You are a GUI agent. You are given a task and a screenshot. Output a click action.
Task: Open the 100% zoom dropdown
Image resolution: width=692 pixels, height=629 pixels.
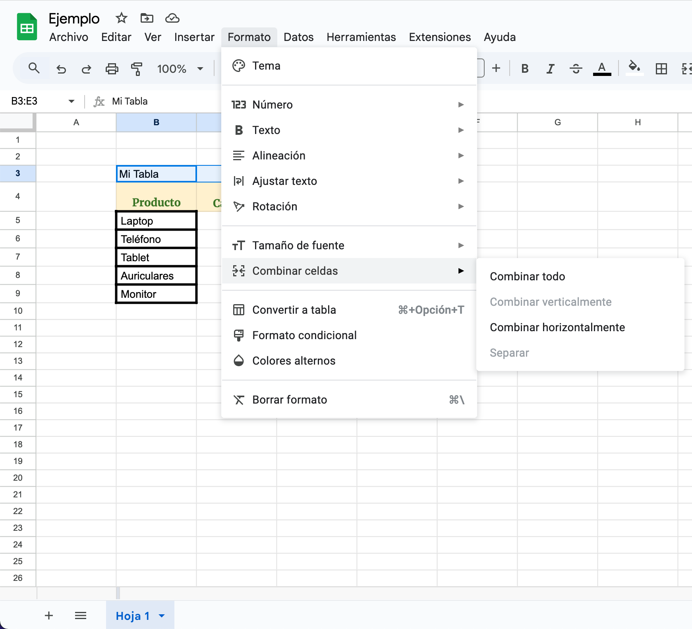pyautogui.click(x=180, y=69)
